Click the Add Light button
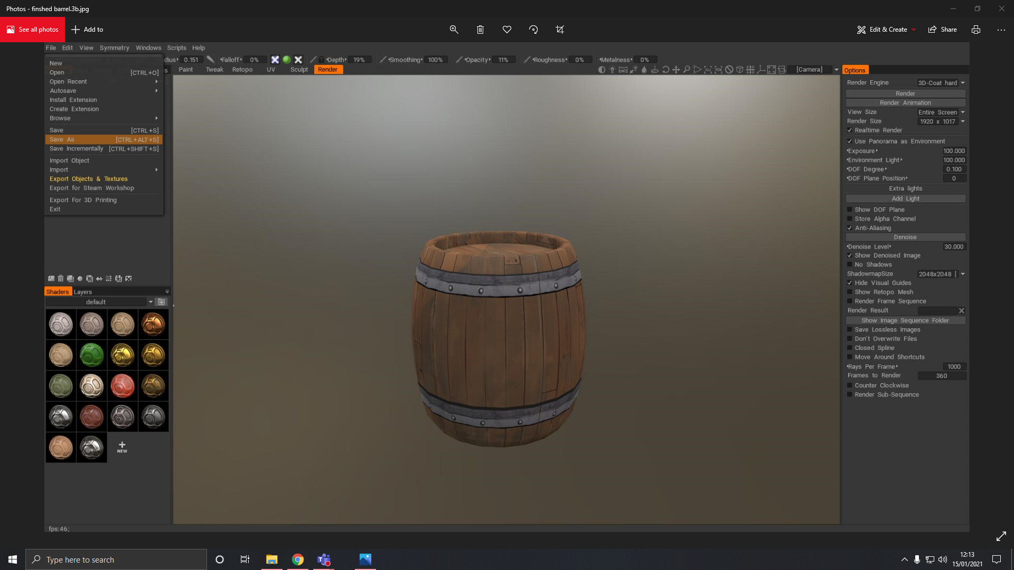This screenshot has width=1014, height=570. (x=905, y=198)
